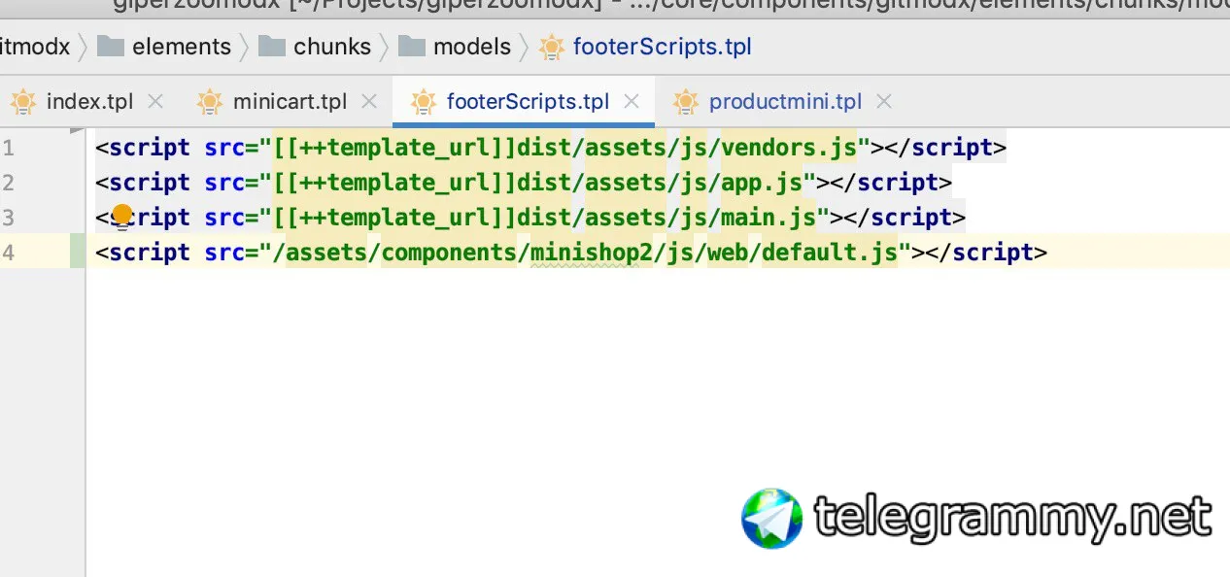Click the intention lightbulb icon on line 3
The image size is (1230, 577).
click(x=121, y=218)
